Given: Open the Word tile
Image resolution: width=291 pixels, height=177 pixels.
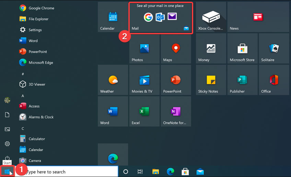Looking at the screenshot, I should [x=113, y=111].
